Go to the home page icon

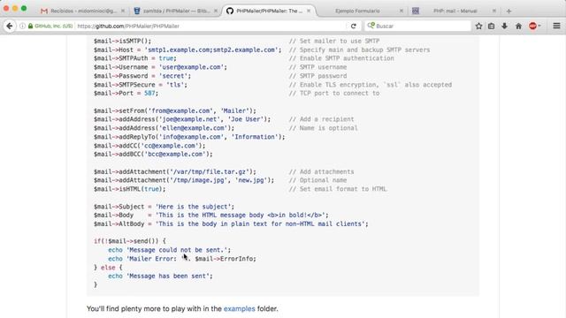pyautogui.click(x=518, y=26)
